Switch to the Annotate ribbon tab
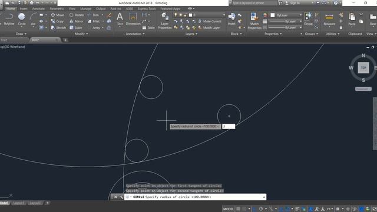377x212 pixels. pyautogui.click(x=38, y=9)
